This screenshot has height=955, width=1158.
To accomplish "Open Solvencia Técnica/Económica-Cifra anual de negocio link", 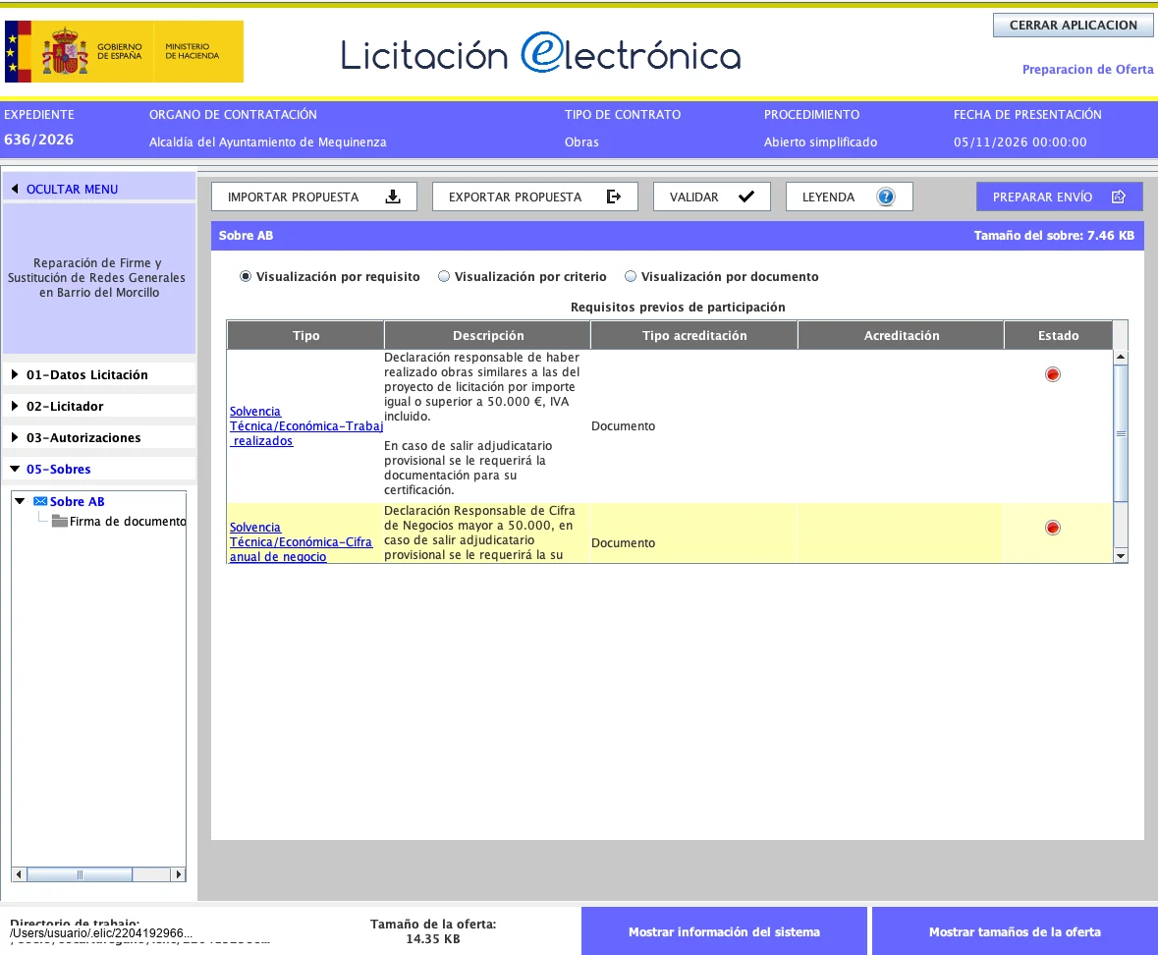I will pyautogui.click(x=301, y=542).
